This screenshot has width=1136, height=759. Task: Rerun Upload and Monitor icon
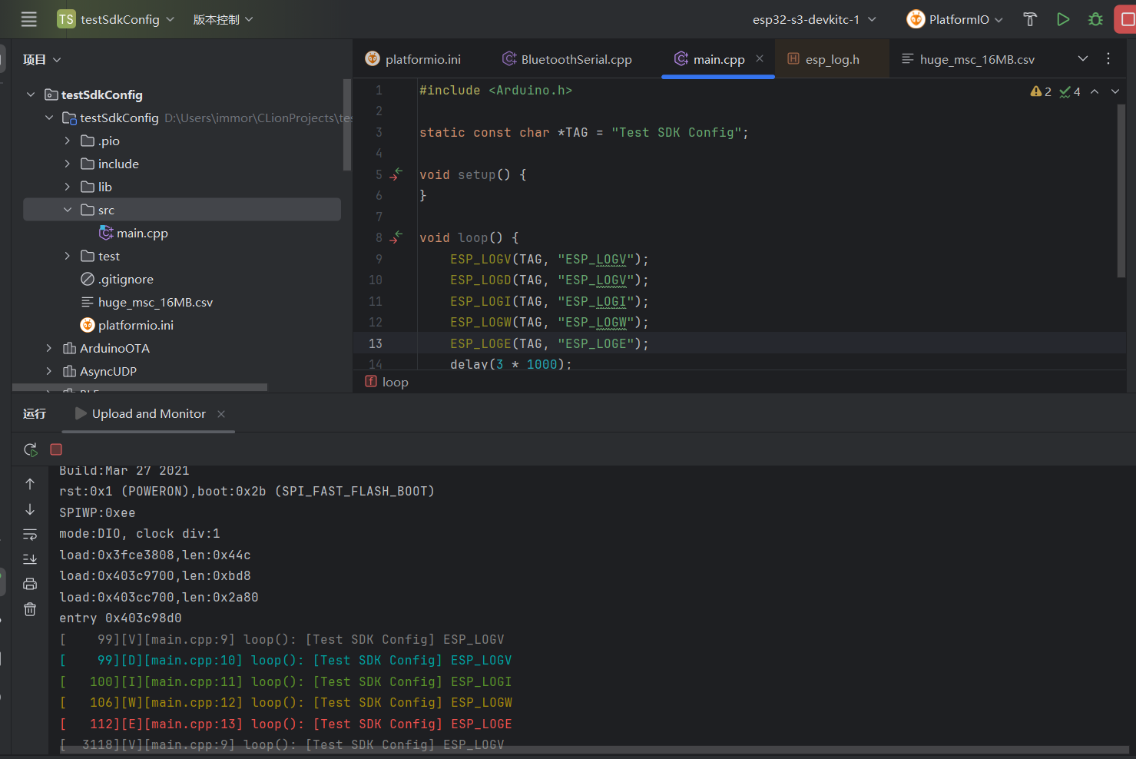(x=31, y=449)
